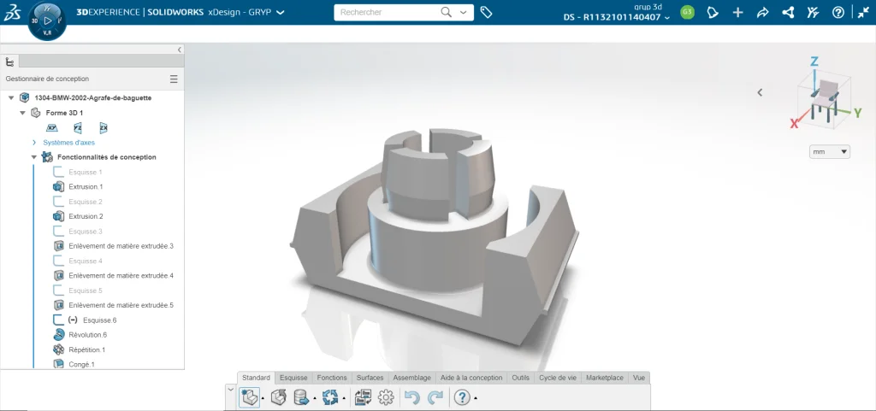Open the mm units dropdown
The image size is (876, 411).
[x=829, y=151]
